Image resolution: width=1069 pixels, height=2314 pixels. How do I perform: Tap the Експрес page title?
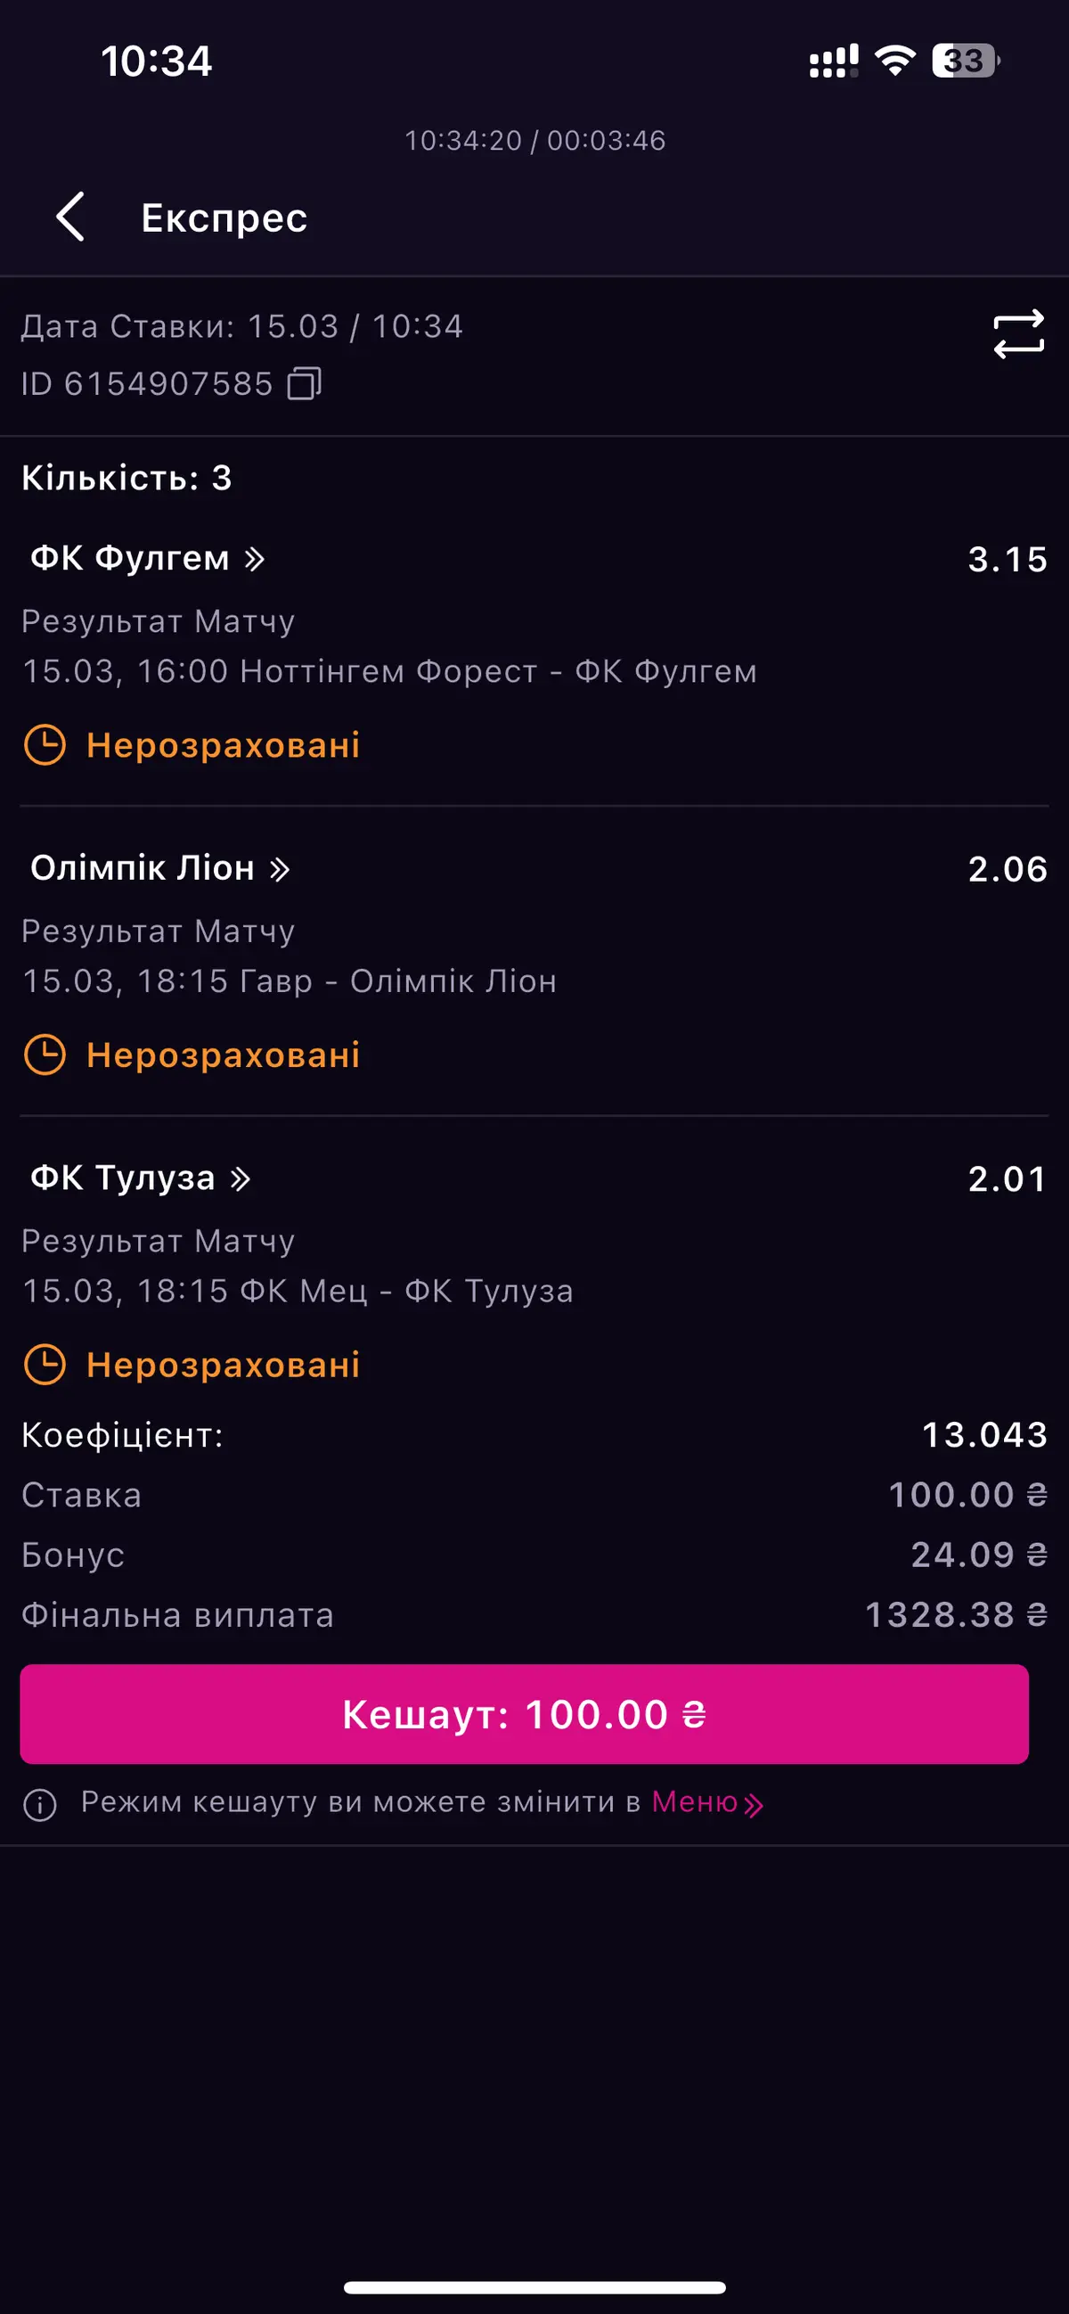224,218
